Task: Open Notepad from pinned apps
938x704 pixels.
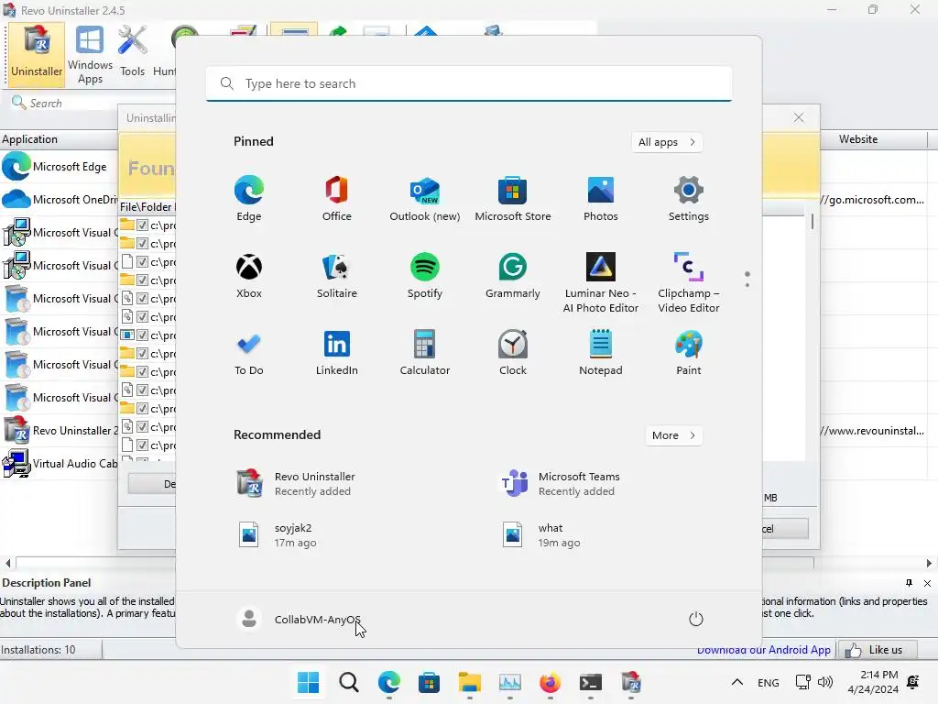Action: pos(601,353)
